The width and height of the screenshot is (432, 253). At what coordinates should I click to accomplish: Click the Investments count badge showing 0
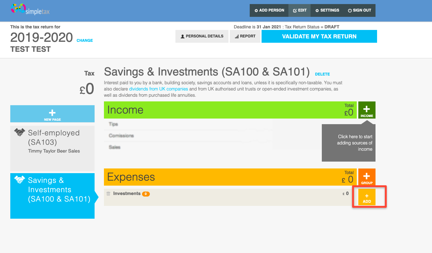tap(147, 193)
